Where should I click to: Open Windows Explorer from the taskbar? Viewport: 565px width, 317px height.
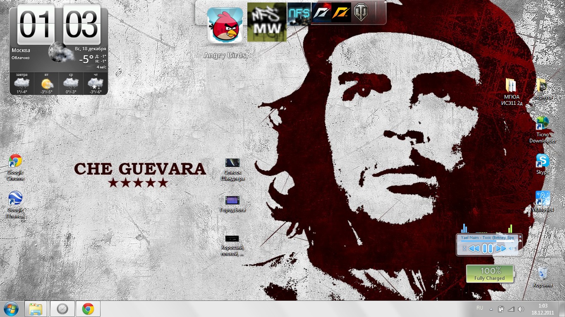[36, 309]
